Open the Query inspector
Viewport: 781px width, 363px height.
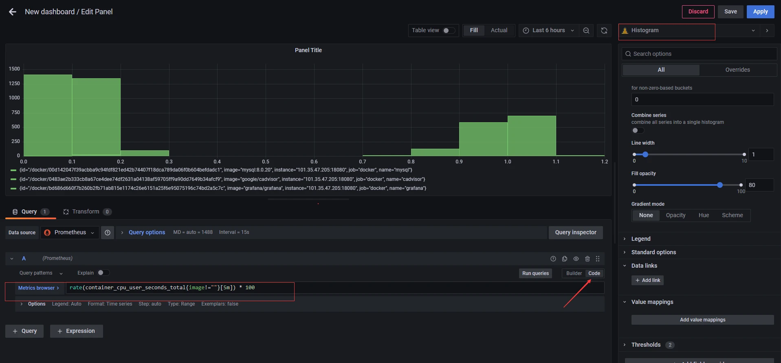click(576, 233)
